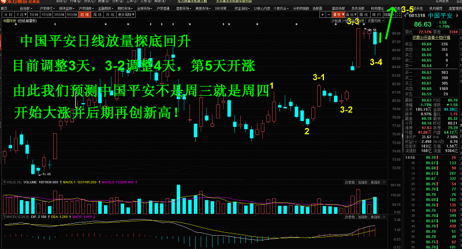Toggle the 沪股通 label button

(x=336, y=21)
